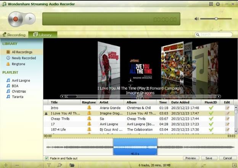This screenshot has height=168, width=238.
Task: Edit tags for track 17
Action: (227, 124)
